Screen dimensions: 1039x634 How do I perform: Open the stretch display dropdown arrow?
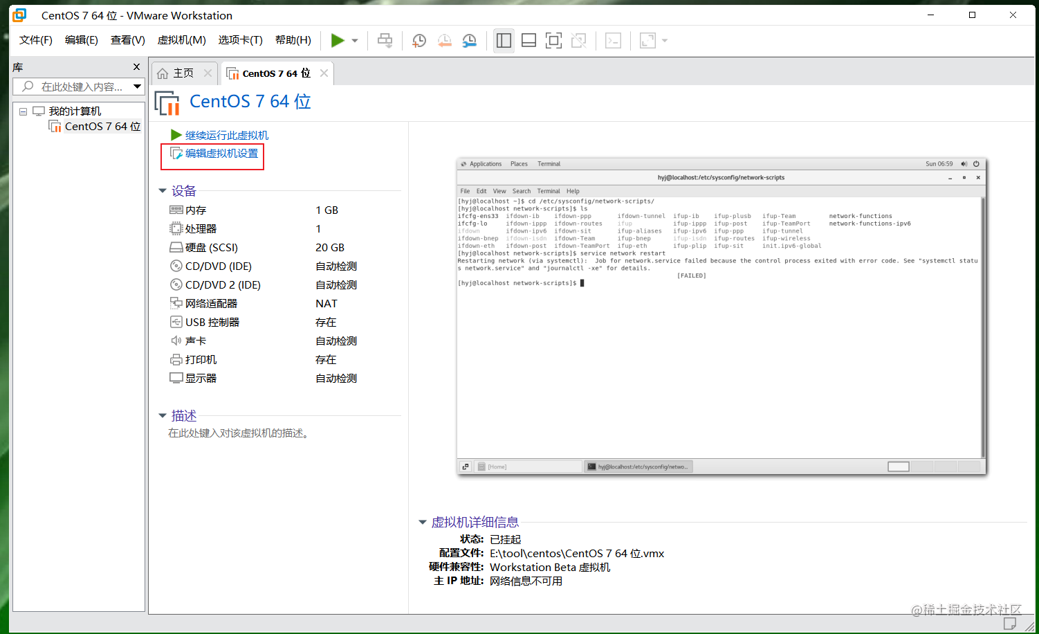click(665, 41)
